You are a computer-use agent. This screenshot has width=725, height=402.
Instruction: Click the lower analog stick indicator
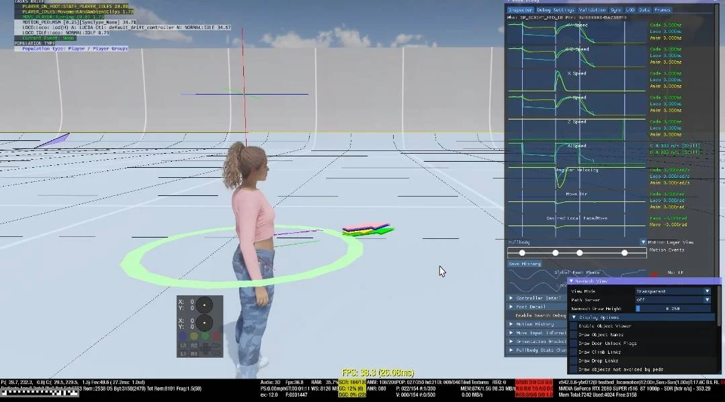pyautogui.click(x=204, y=323)
